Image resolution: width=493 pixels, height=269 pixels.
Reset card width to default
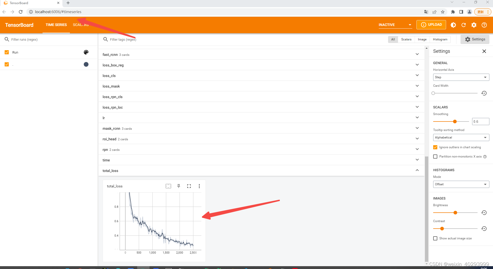pyautogui.click(x=484, y=93)
